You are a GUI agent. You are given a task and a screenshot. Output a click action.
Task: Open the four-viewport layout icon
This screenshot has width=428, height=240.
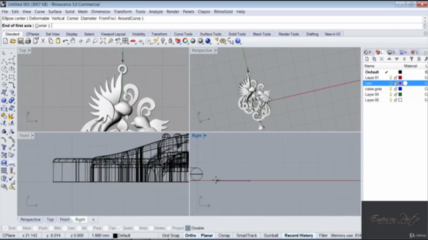click(x=125, y=41)
